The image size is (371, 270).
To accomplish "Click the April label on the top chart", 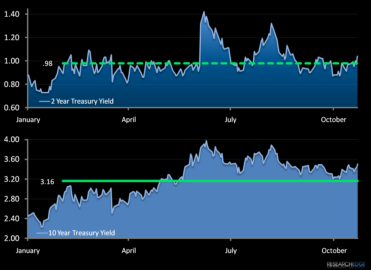I will [x=129, y=119].
